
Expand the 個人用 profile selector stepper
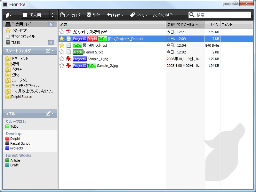coord(52,14)
